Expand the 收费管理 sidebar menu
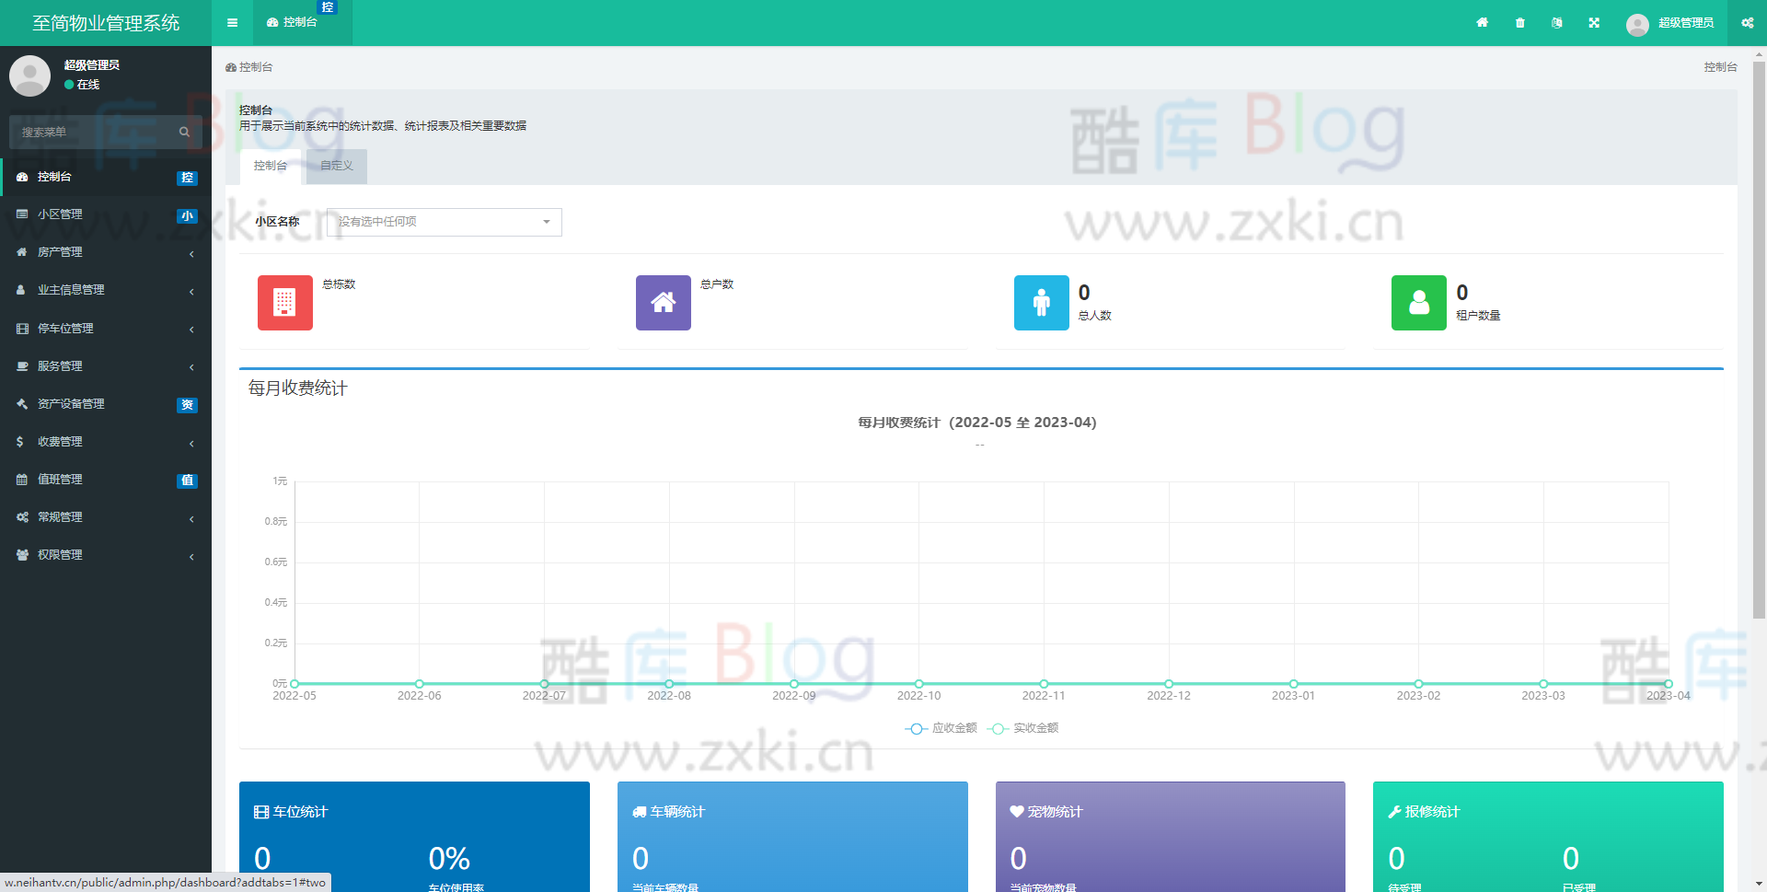The height and width of the screenshot is (892, 1767). (x=106, y=442)
